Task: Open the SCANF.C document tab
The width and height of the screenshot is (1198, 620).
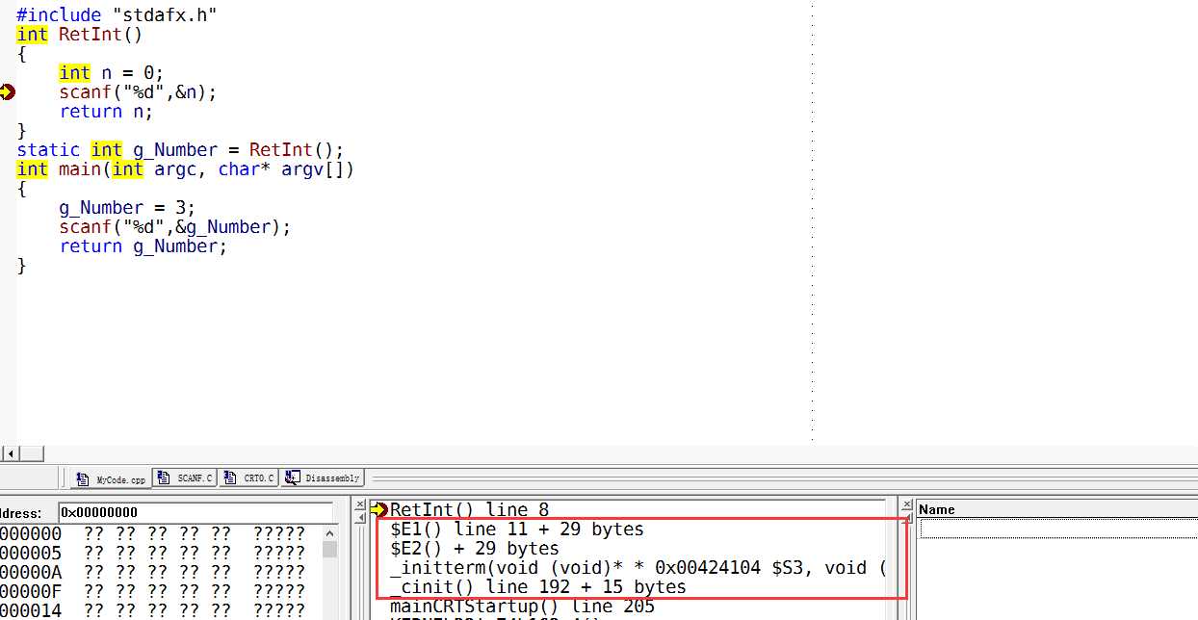Action: (184, 478)
